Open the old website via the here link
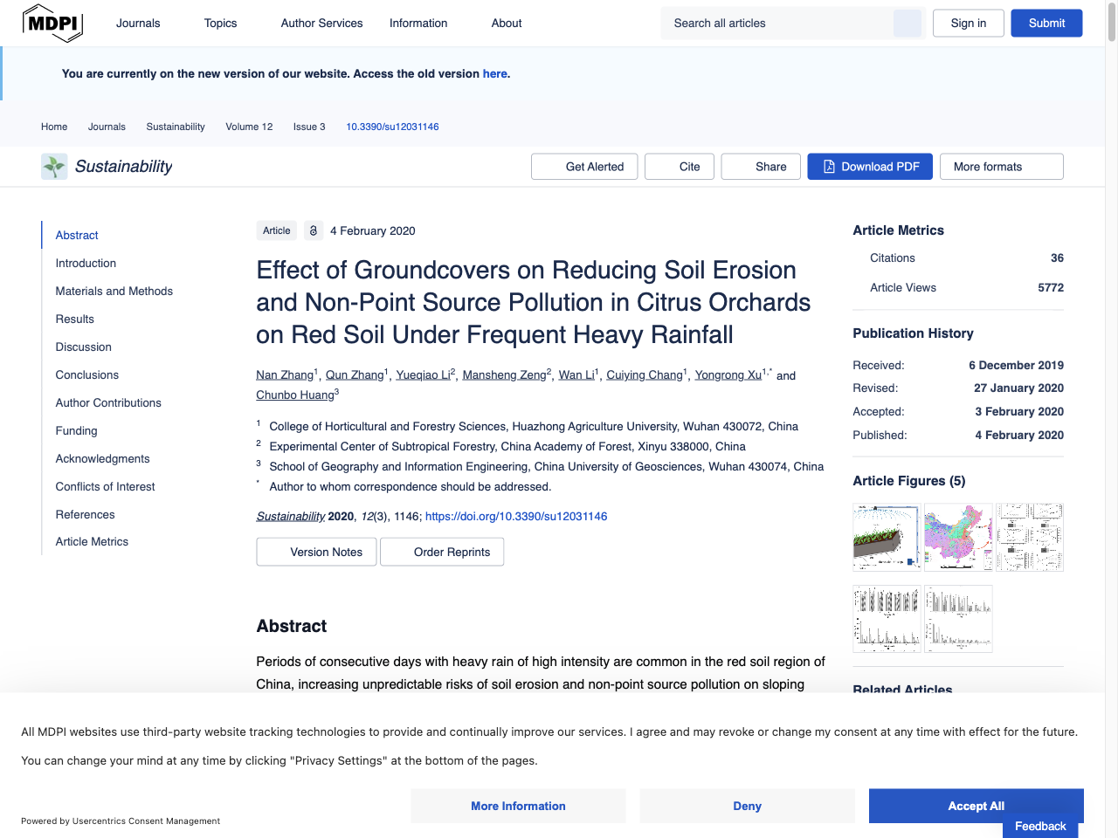1118x838 pixels. 495,73
